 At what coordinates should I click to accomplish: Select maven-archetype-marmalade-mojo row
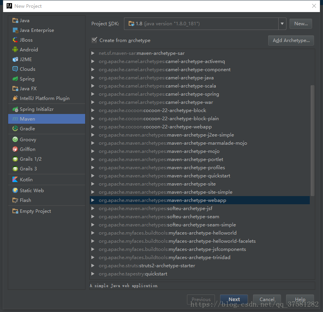click(x=200, y=143)
